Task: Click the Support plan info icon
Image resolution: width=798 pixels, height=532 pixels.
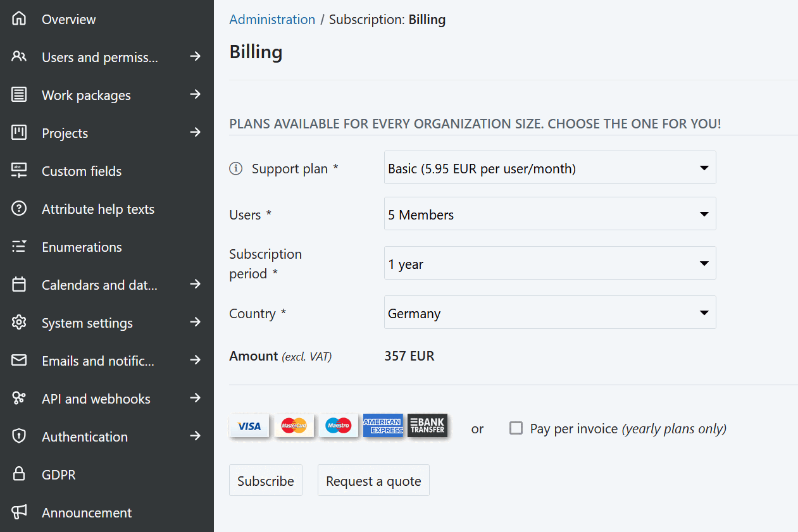Action: click(236, 168)
